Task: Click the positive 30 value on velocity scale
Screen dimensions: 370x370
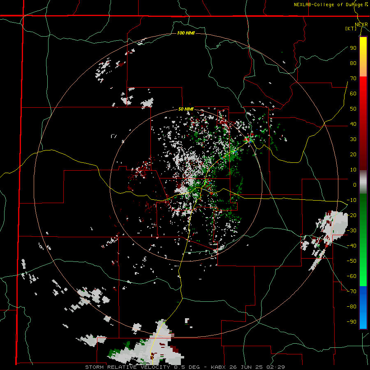Action: pos(353,139)
